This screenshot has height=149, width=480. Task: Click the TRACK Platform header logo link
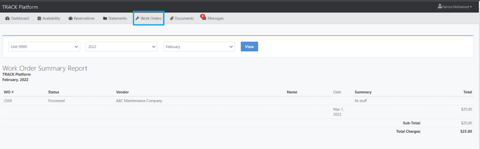(20, 7)
